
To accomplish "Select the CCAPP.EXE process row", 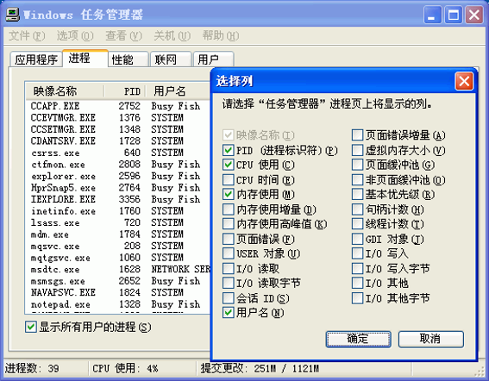I will click(118, 106).
